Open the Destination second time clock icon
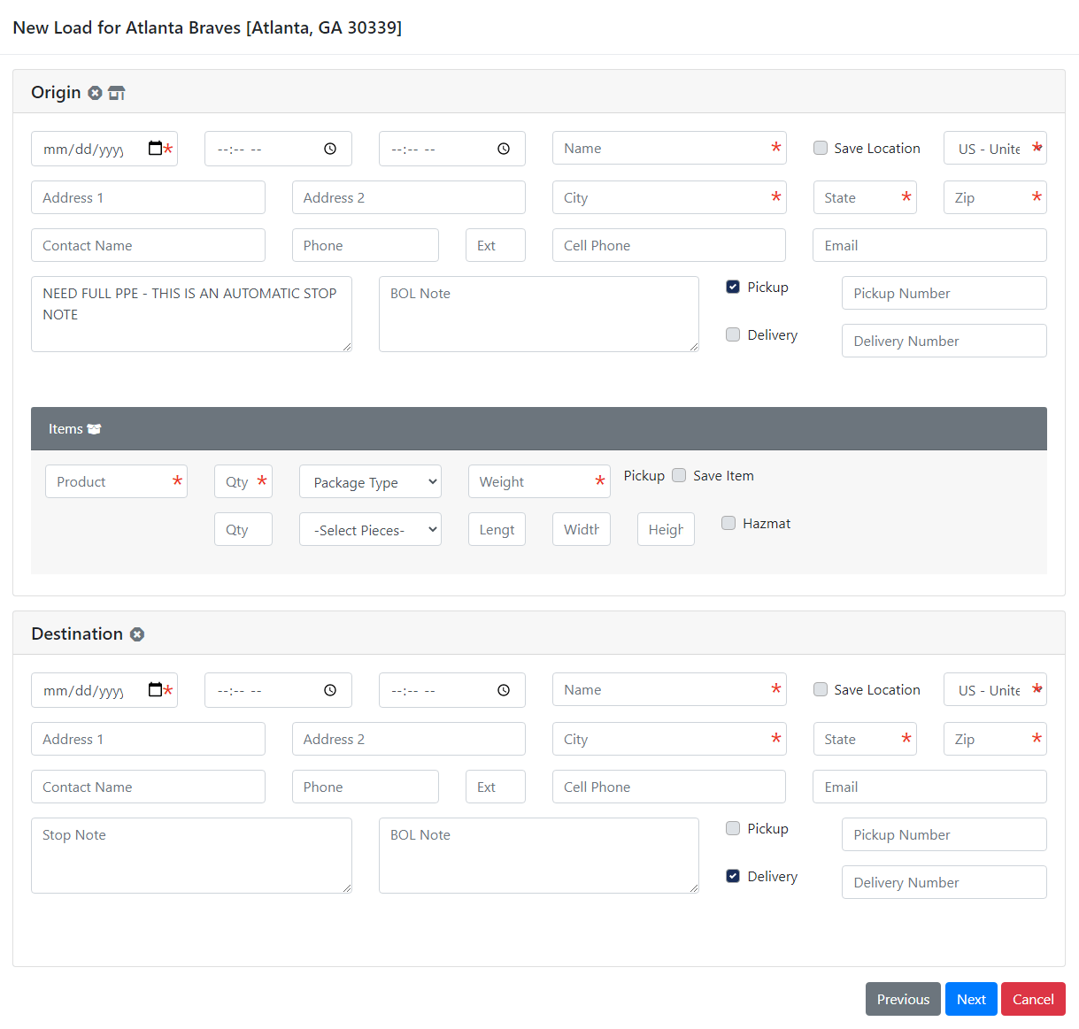The width and height of the screenshot is (1079, 1029). coord(504,690)
